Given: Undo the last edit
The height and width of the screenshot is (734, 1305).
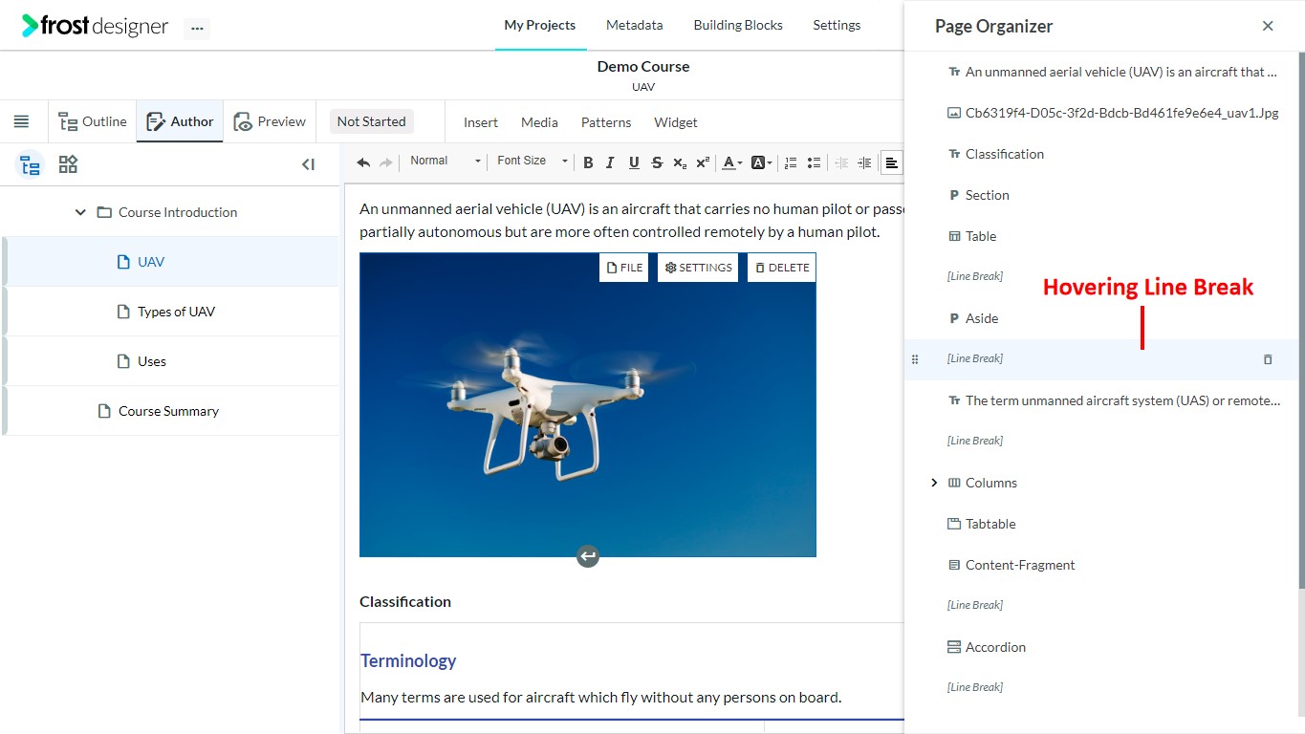Looking at the screenshot, I should (363, 162).
